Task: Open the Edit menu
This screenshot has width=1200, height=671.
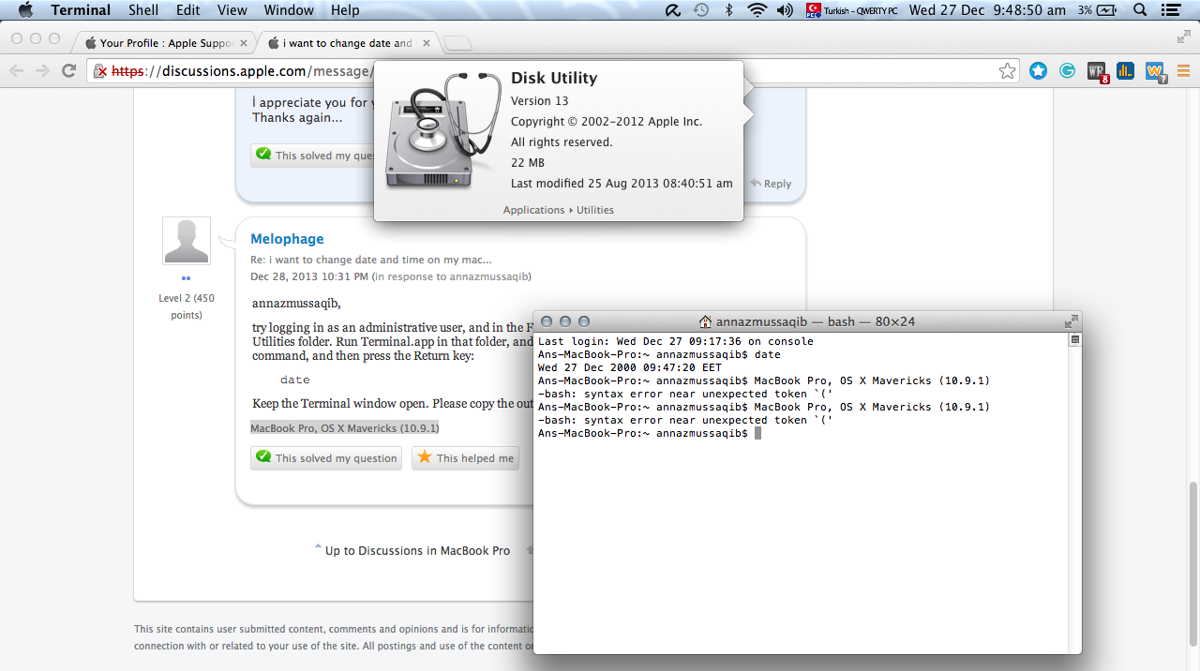Action: (x=188, y=10)
